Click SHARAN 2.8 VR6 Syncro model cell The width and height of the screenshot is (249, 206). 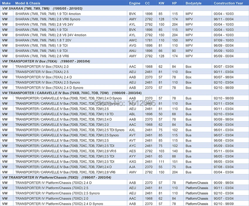click(48, 19)
